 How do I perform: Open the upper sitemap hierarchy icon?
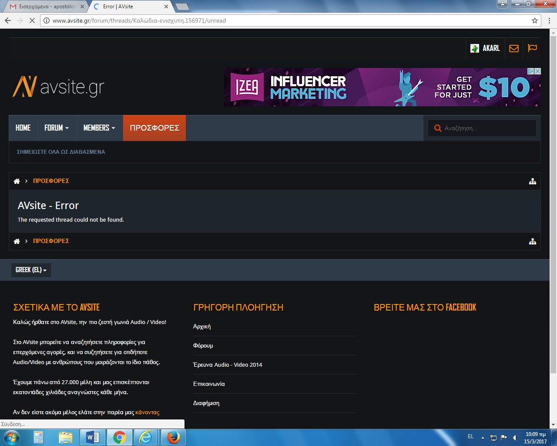point(532,181)
